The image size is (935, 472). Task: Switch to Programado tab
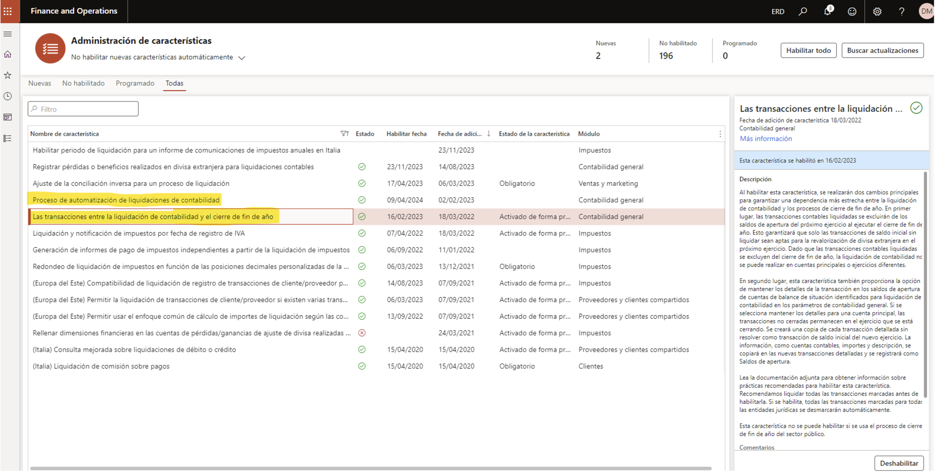(x=135, y=83)
